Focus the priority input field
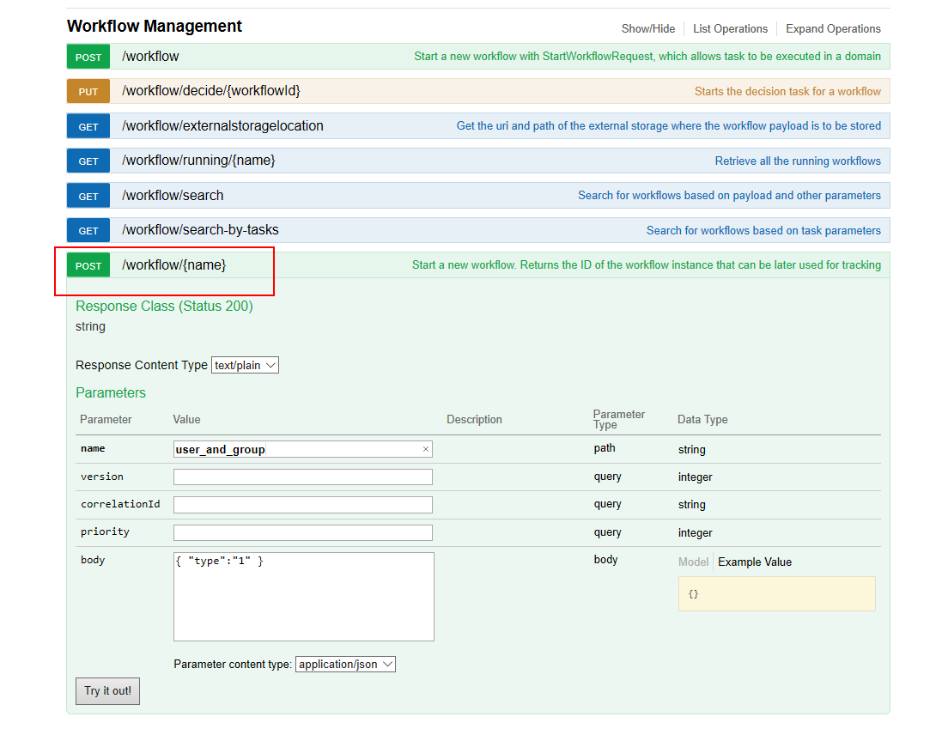Viewport: 942px width, 735px height. [x=303, y=532]
